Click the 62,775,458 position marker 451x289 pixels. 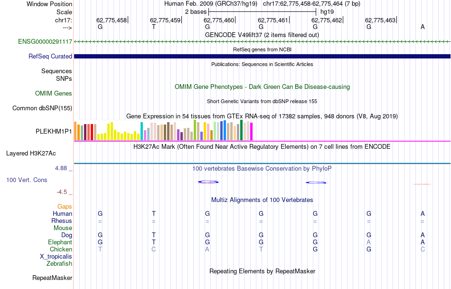(x=112, y=20)
